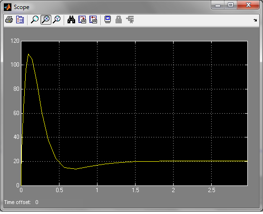263x214 pixels.
Task: Click the peak of the yellow curve
Action: [29, 54]
